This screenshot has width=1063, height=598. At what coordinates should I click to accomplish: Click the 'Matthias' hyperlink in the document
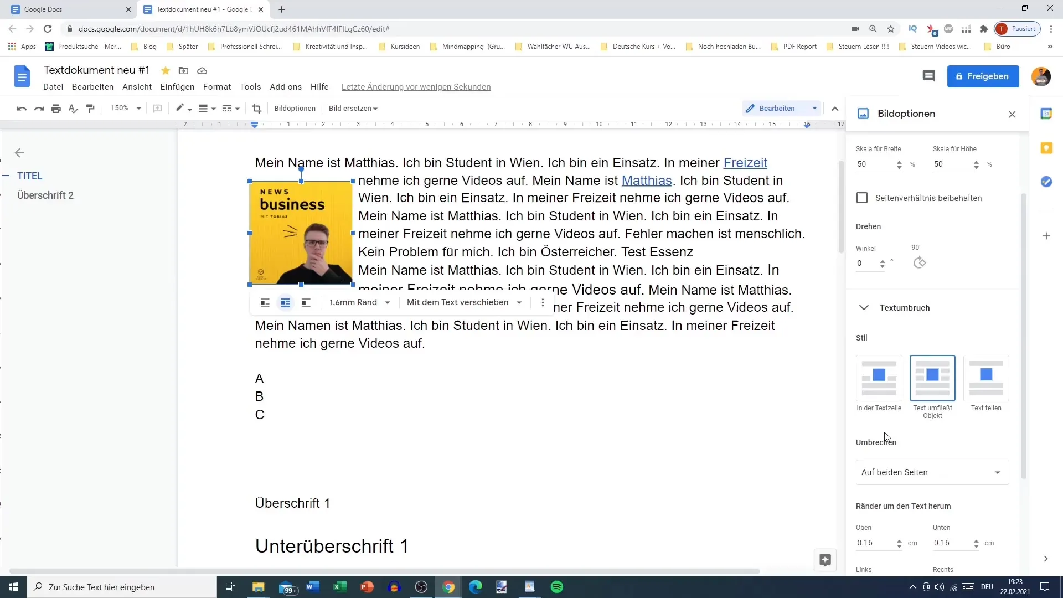(x=646, y=179)
